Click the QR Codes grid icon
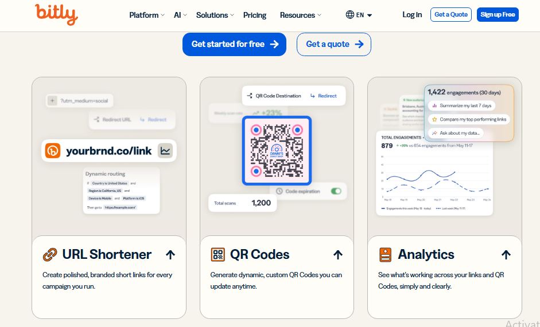This screenshot has height=327, width=540. pyautogui.click(x=217, y=255)
